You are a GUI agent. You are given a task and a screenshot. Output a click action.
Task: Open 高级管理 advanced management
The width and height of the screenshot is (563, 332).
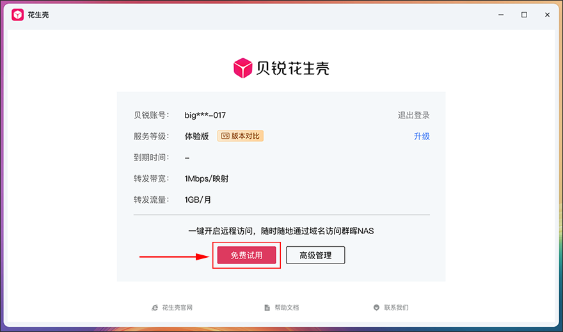coord(315,255)
